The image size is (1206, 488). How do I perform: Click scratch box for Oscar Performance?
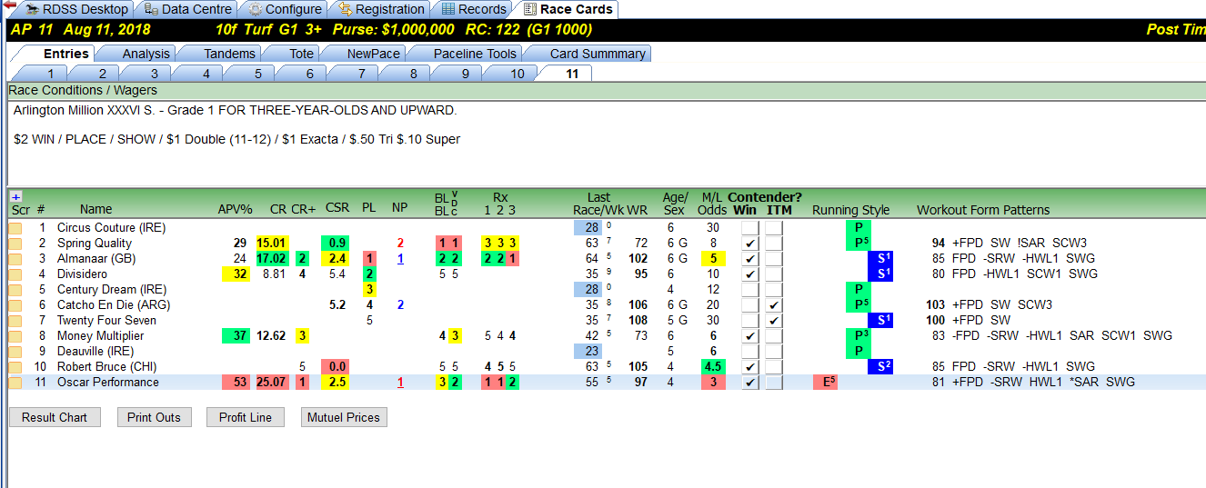(15, 383)
